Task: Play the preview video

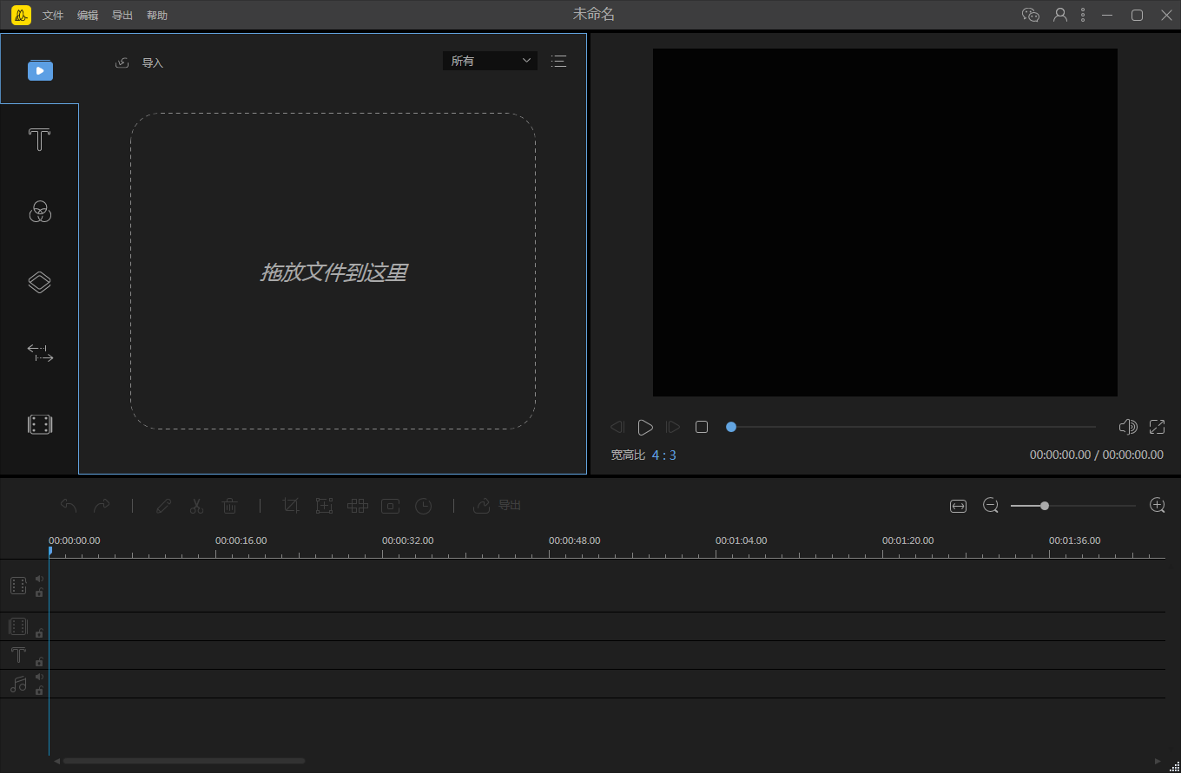Action: [645, 427]
